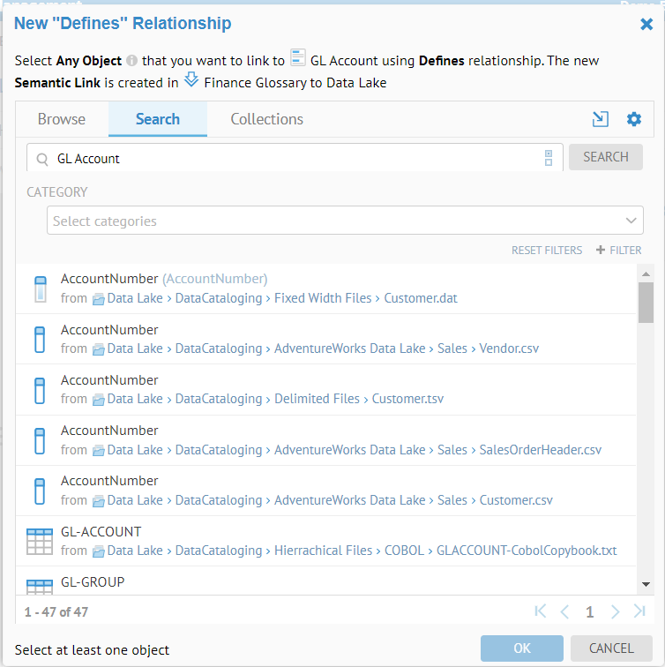Expand category list using chevron arrow
The height and width of the screenshot is (667, 665).
tap(631, 221)
